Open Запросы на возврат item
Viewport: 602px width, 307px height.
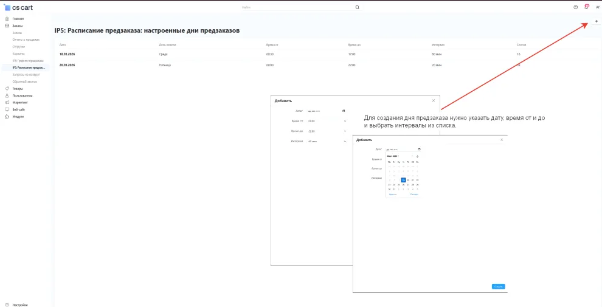(x=26, y=75)
